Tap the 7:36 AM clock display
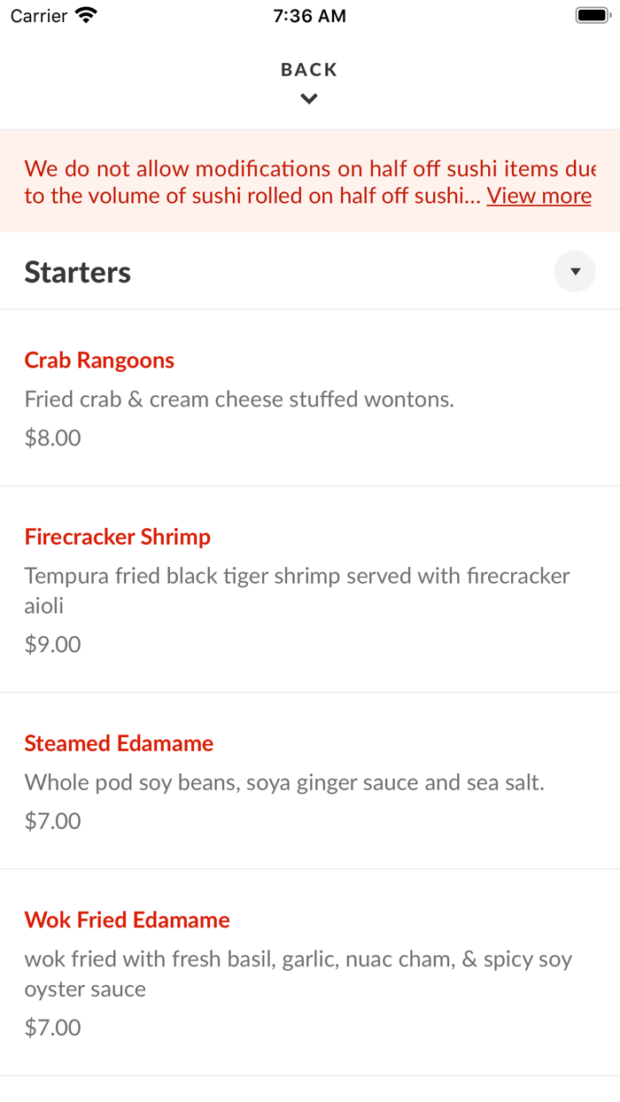 pyautogui.click(x=309, y=15)
